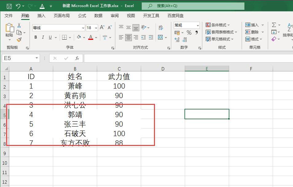Decrease indent icon

[x=144, y=37]
